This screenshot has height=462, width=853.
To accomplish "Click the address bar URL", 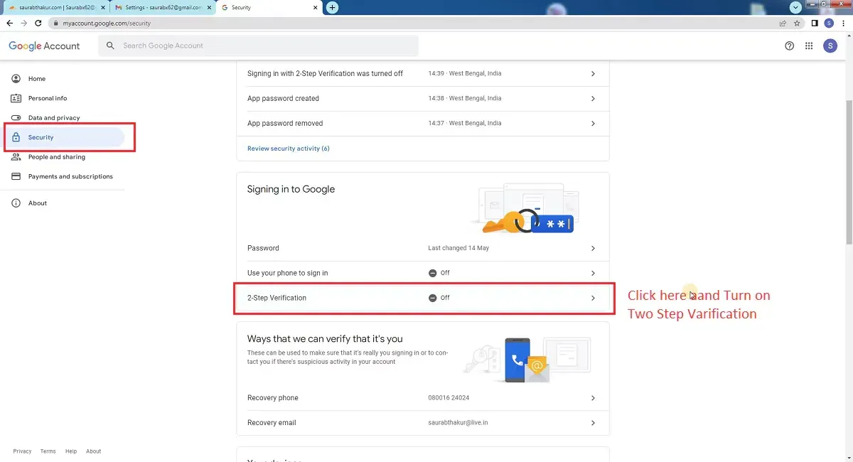I will click(x=107, y=23).
